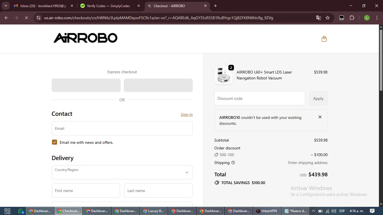Click the shipping info help icon
This screenshot has width=383, height=215.
[233, 163]
